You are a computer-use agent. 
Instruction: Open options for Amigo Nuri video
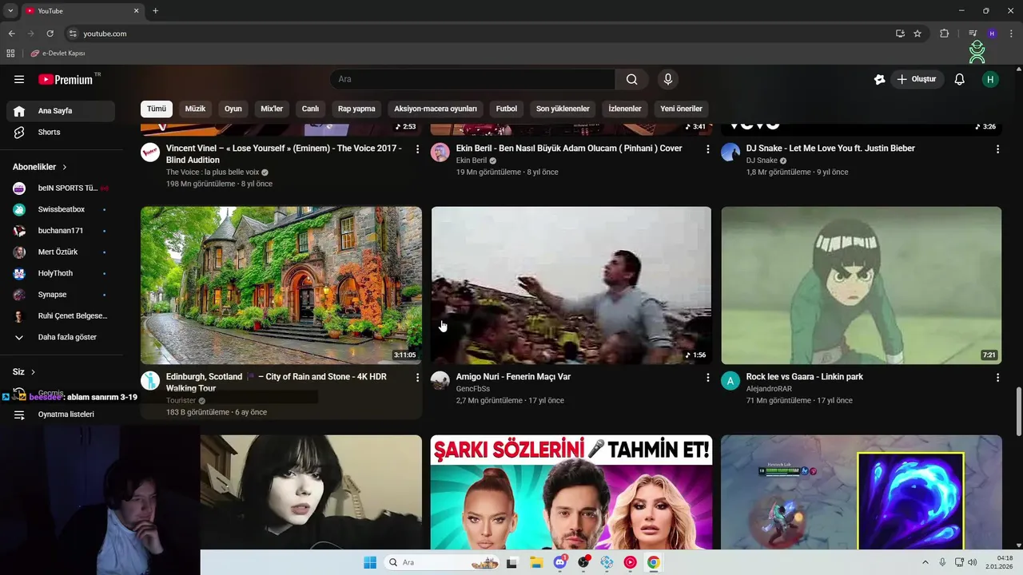click(707, 377)
